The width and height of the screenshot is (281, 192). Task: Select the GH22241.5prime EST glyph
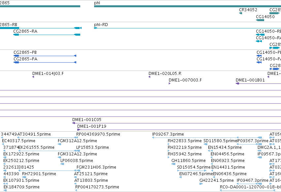click(201, 184)
